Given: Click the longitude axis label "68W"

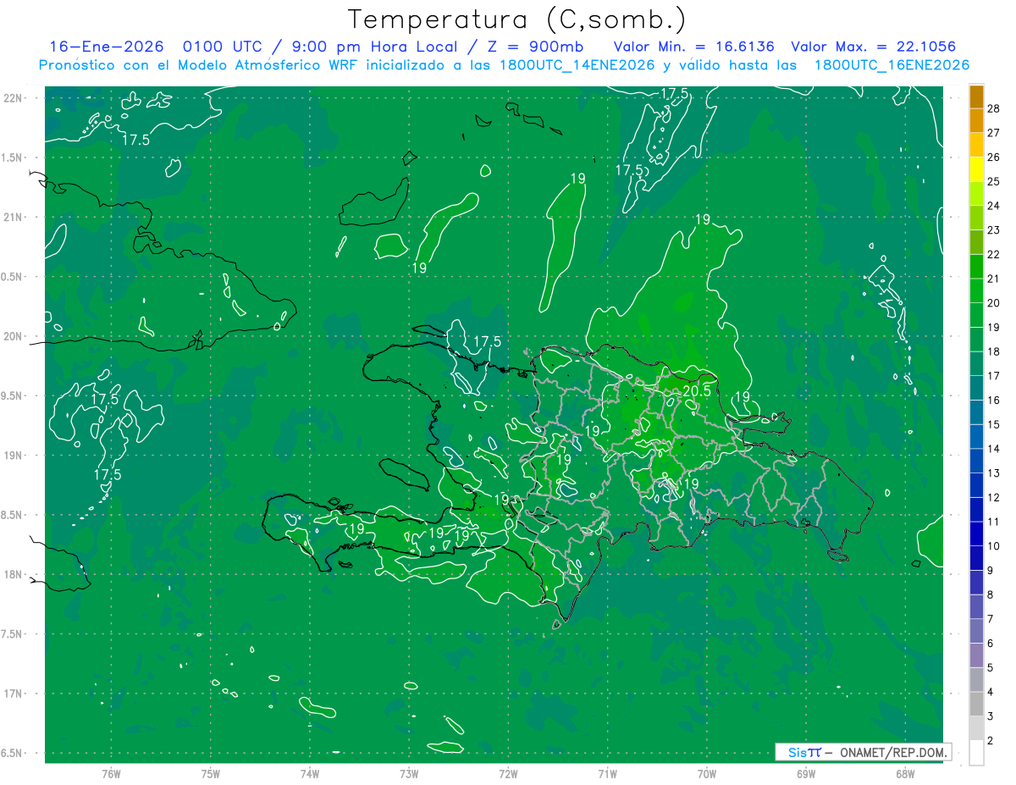Looking at the screenshot, I should tap(905, 774).
